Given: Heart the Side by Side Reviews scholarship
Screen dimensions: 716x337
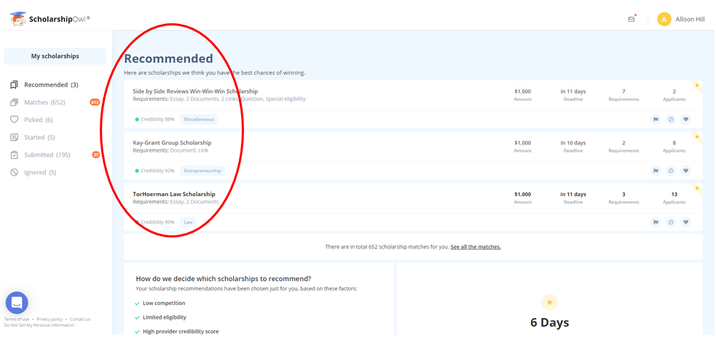Looking at the screenshot, I should (685, 119).
